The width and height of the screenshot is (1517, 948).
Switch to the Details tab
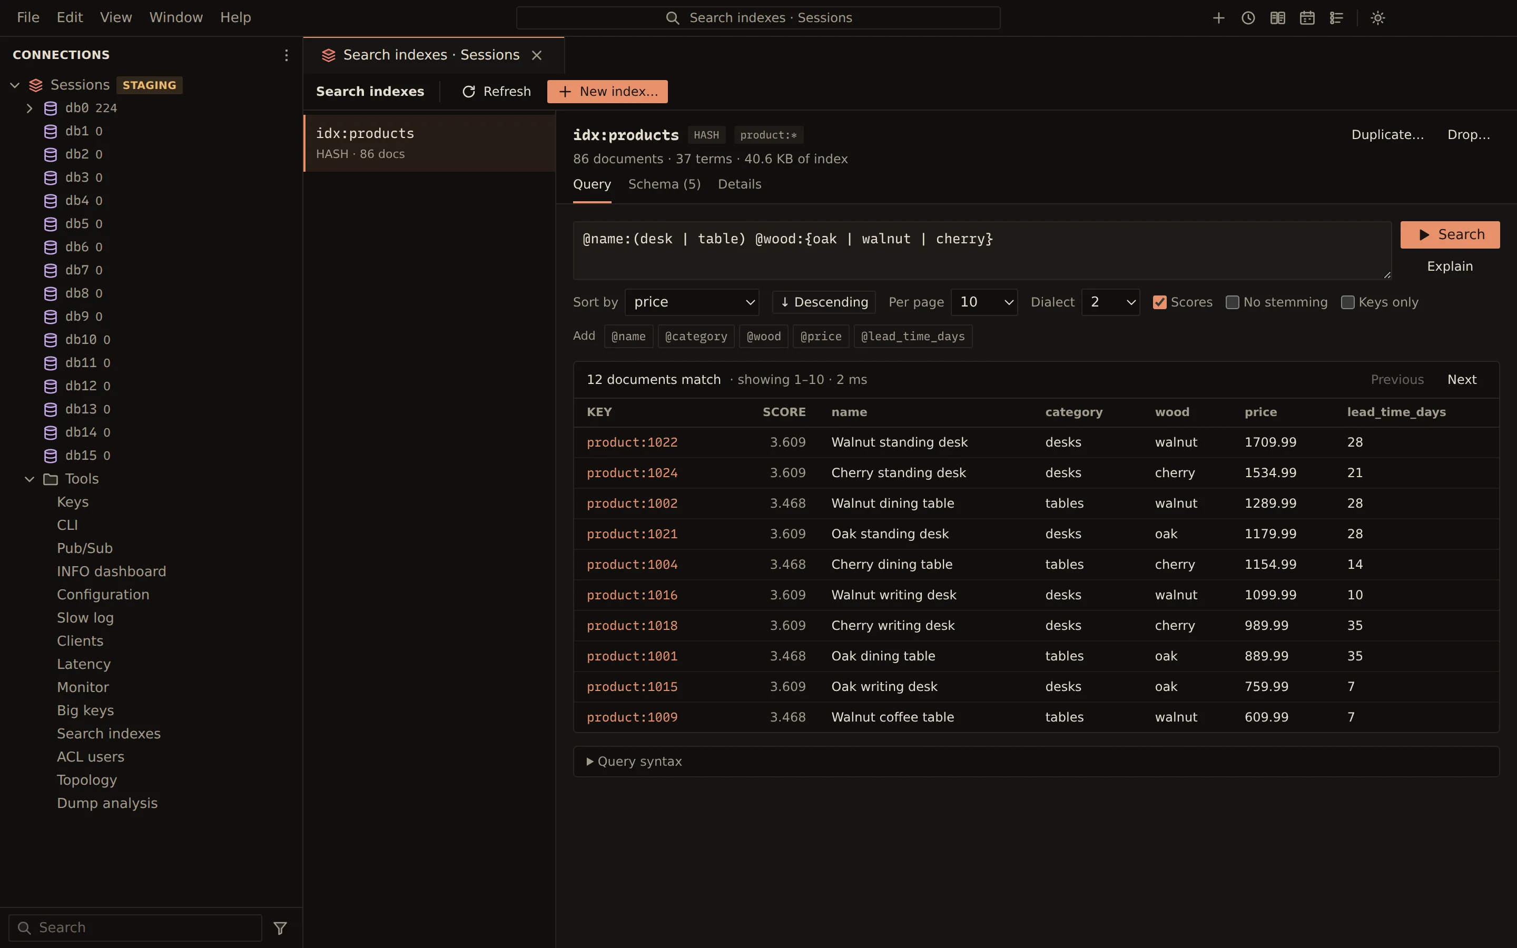(x=740, y=184)
